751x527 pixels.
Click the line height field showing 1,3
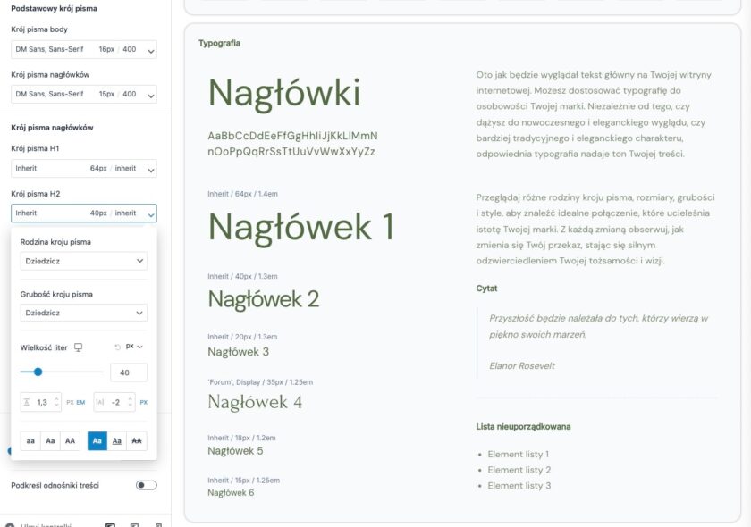click(42, 403)
